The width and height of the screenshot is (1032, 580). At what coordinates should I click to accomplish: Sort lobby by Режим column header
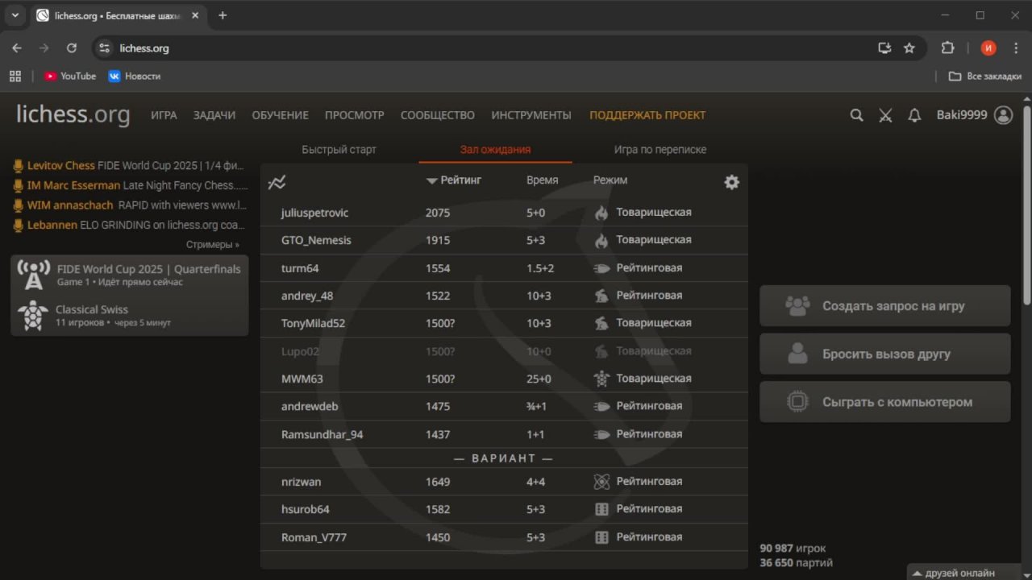point(610,180)
